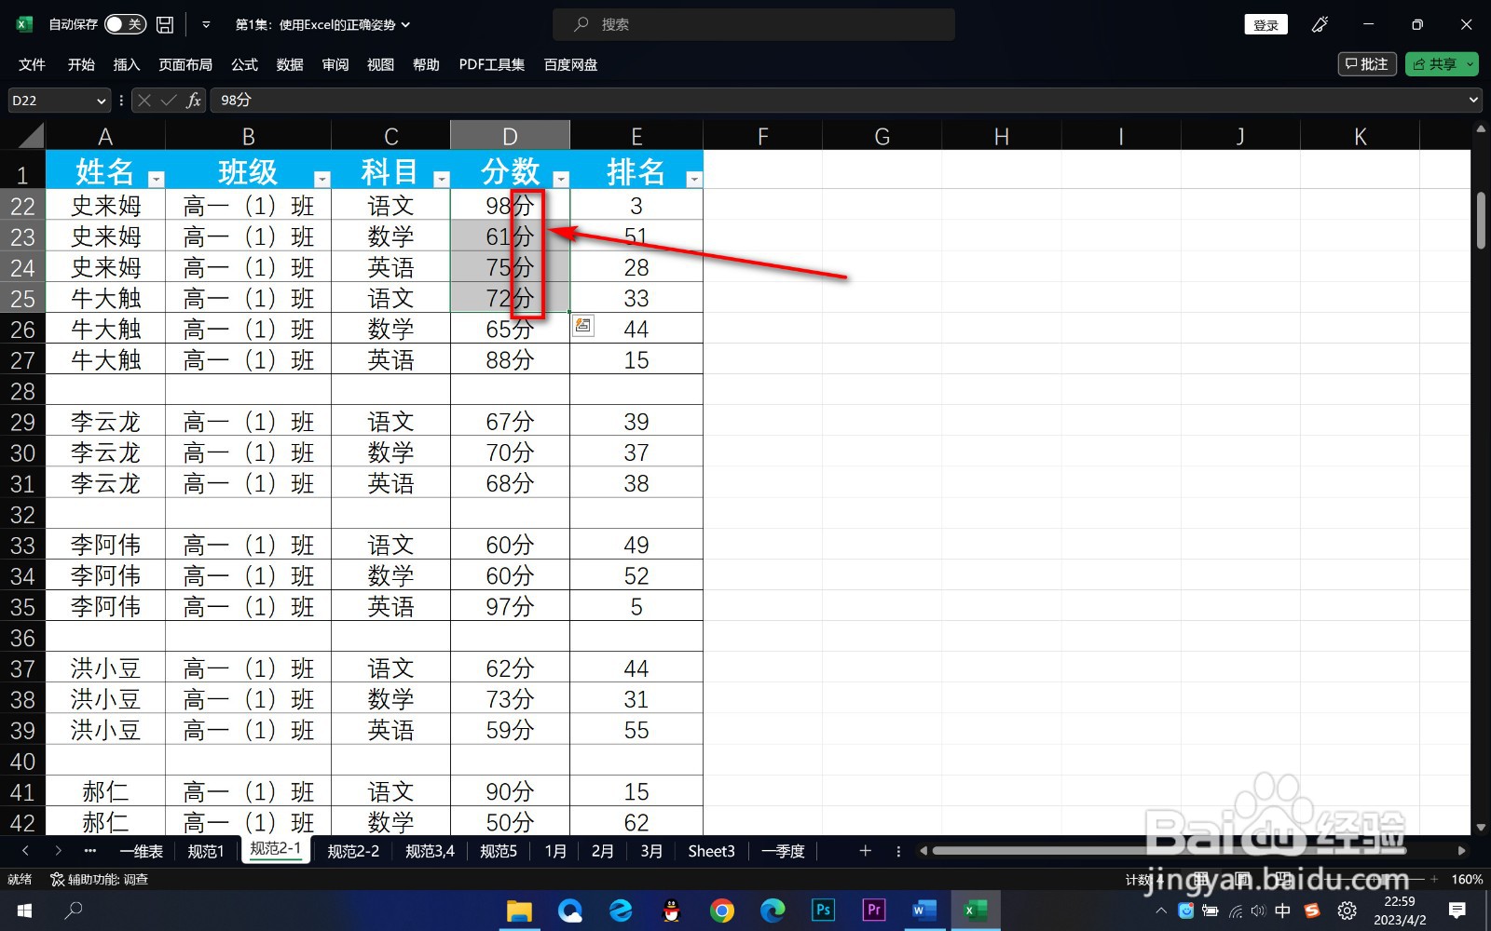Switch to the 一维表 sheet tab

pos(142,851)
